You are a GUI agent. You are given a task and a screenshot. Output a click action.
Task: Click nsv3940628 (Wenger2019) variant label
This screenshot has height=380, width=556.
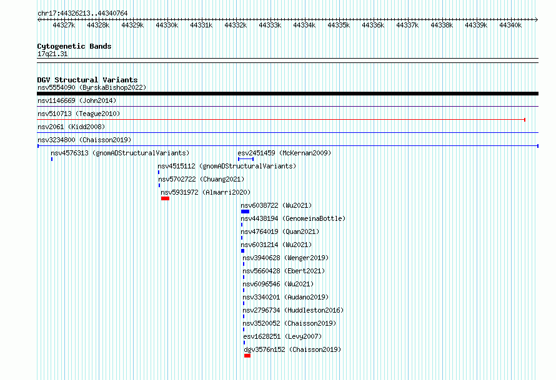[285, 258]
